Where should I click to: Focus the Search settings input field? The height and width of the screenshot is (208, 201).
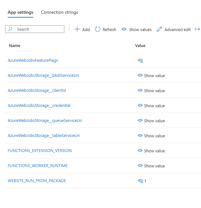point(35,29)
